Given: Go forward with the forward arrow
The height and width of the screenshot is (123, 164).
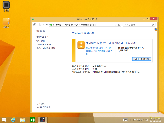Looking at the screenshot, I should pos(39,25).
